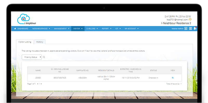Click the IOT menu item
Image resolution: width=208 pixels, height=103 pixels.
118,29
